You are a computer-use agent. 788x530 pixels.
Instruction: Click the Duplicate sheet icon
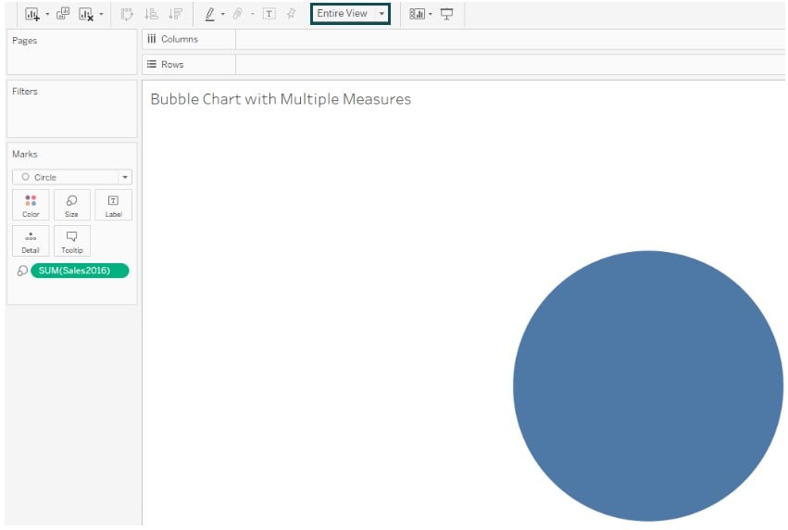point(63,14)
